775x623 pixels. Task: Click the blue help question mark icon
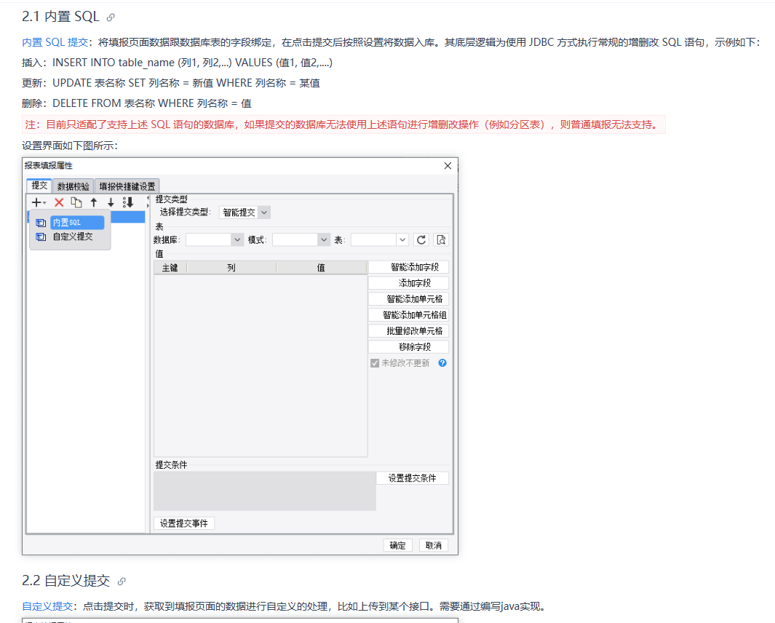pyautogui.click(x=442, y=362)
